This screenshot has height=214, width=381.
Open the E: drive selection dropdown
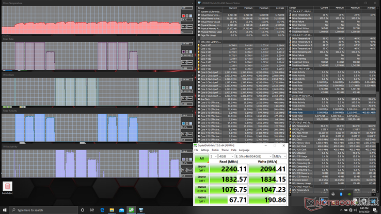click(x=253, y=156)
